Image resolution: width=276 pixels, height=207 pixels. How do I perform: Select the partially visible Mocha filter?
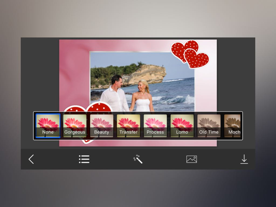232,126
